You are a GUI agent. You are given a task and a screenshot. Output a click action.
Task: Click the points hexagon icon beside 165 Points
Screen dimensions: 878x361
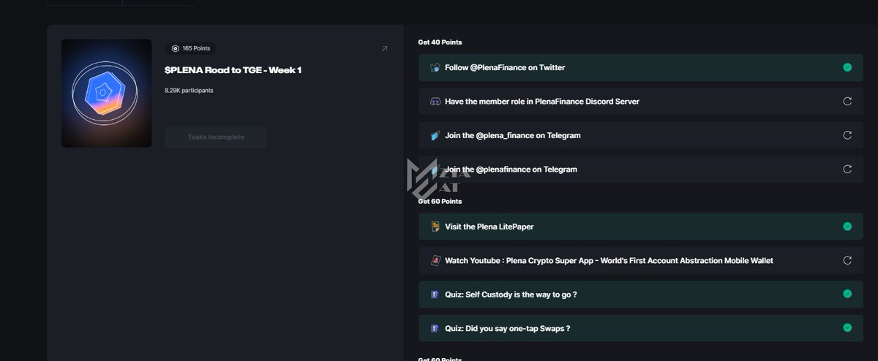click(175, 48)
